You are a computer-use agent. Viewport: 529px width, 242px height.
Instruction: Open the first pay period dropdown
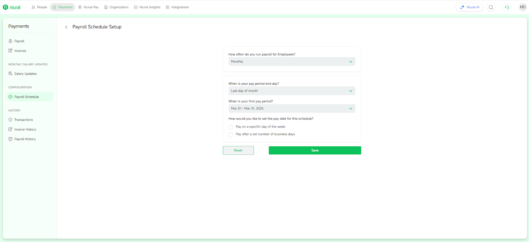[292, 108]
